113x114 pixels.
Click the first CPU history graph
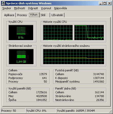click(x=58, y=32)
